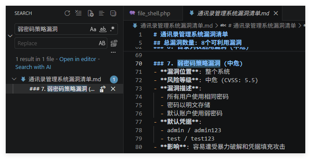Toggle Match Case in search box

(x=93, y=29)
